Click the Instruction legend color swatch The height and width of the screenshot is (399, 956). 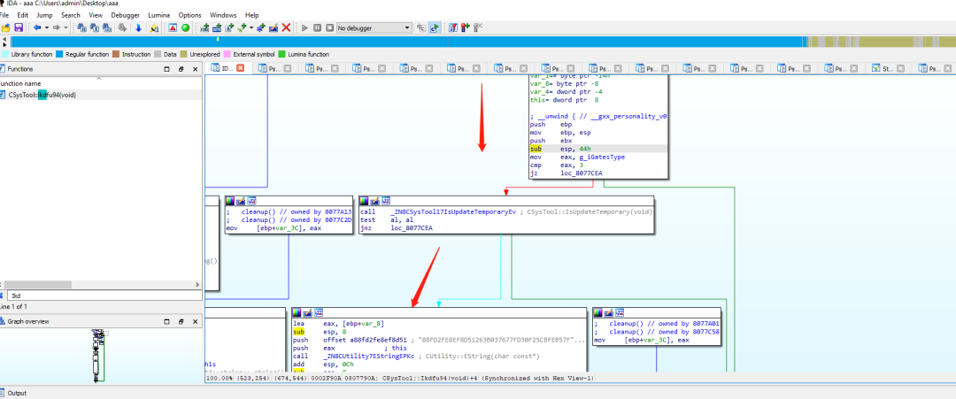pos(116,54)
